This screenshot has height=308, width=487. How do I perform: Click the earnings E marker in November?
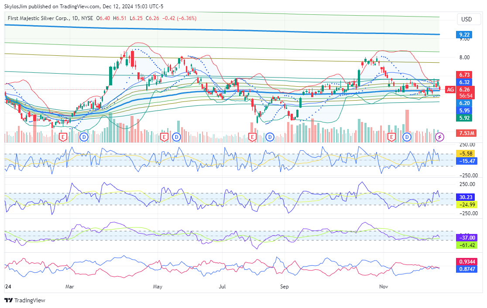click(x=391, y=137)
